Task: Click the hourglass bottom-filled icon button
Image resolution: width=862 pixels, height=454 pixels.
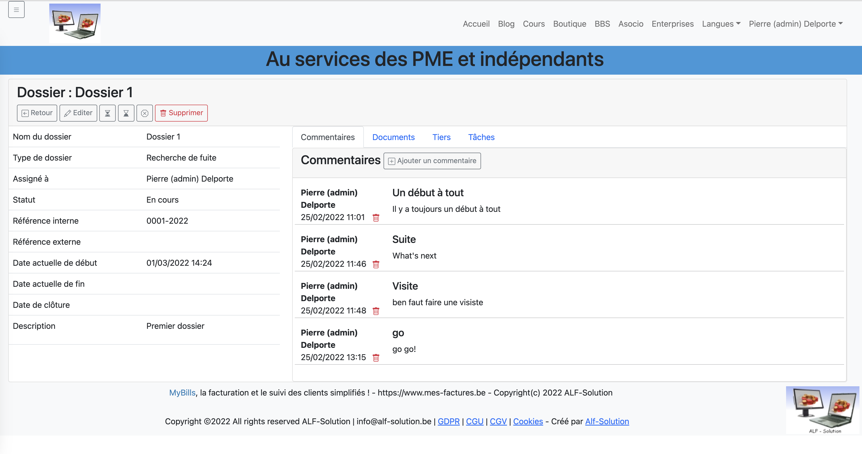Action: (126, 113)
